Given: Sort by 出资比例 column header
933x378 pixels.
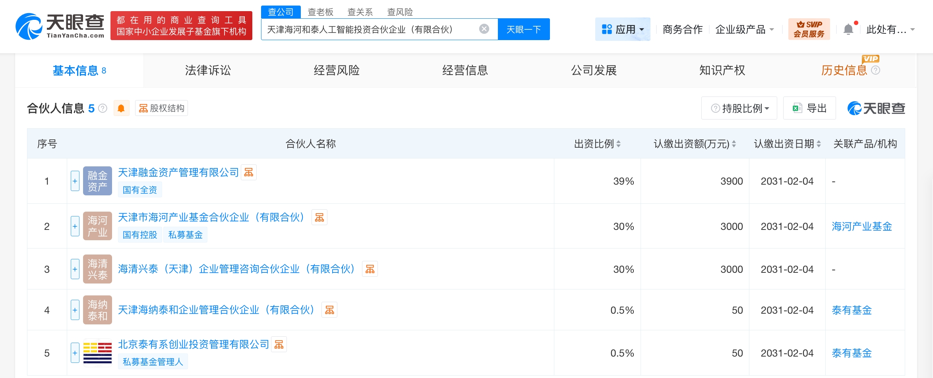Looking at the screenshot, I should point(597,144).
